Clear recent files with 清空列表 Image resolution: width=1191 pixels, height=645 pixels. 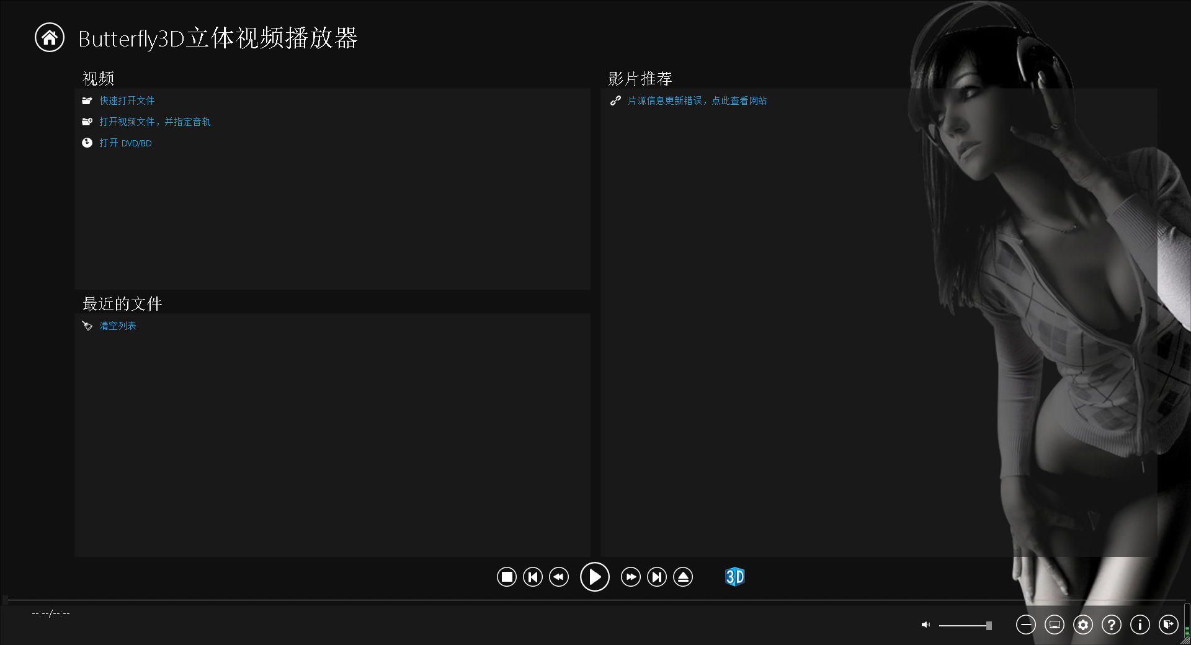tap(118, 326)
